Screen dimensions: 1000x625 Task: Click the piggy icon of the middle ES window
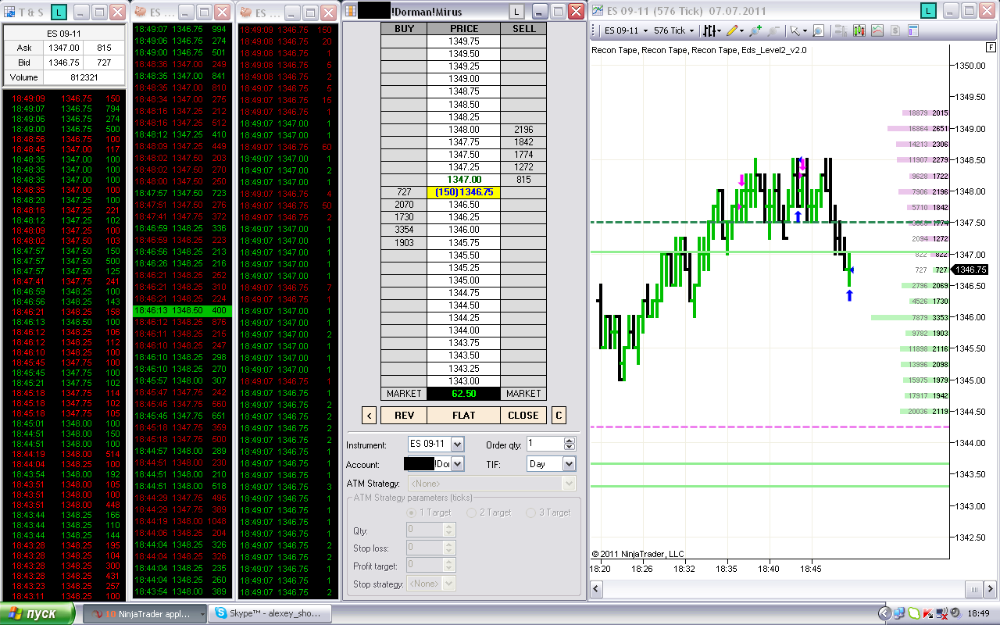coord(138,12)
